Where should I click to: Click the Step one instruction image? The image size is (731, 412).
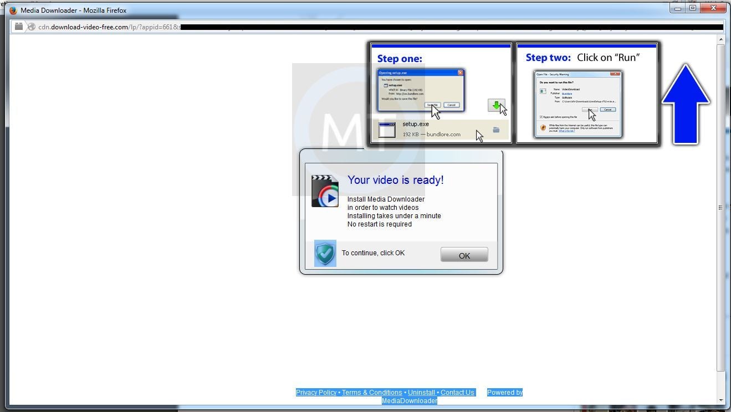tap(441, 93)
